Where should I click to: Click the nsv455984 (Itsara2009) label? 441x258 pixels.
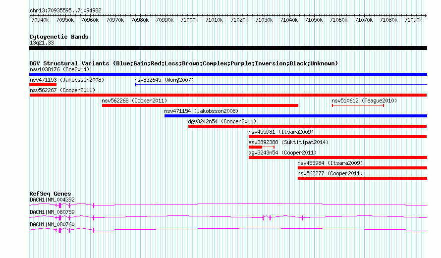pos(330,163)
